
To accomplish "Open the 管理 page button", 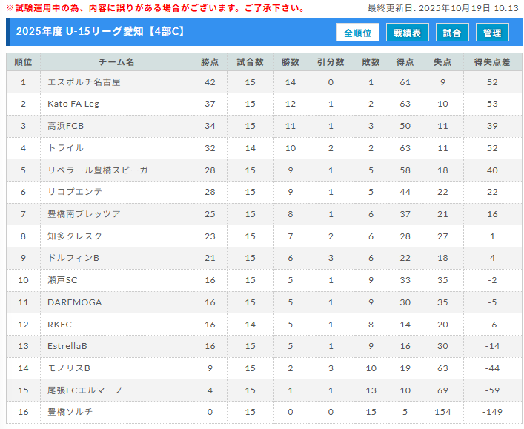I will coord(492,33).
